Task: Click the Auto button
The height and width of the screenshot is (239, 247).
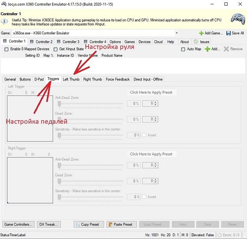Action: pos(183,224)
